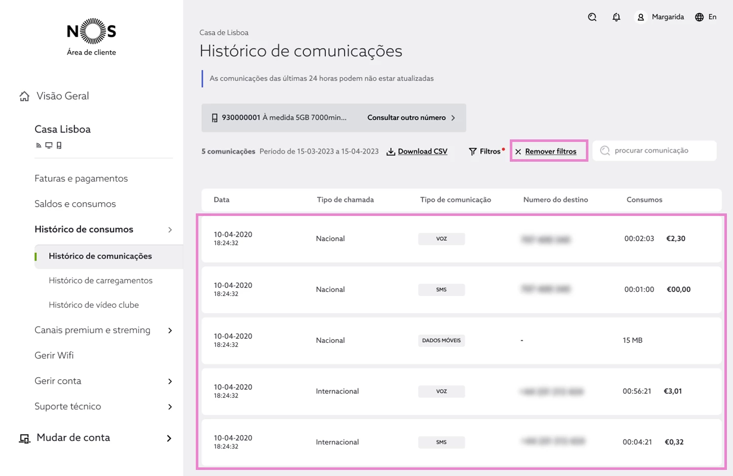The height and width of the screenshot is (476, 733).
Task: Click the NOS logo
Action: [91, 31]
